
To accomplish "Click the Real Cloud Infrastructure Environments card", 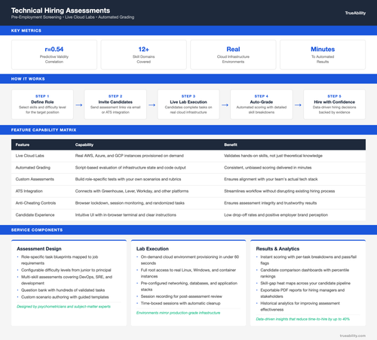I will [x=233, y=55].
